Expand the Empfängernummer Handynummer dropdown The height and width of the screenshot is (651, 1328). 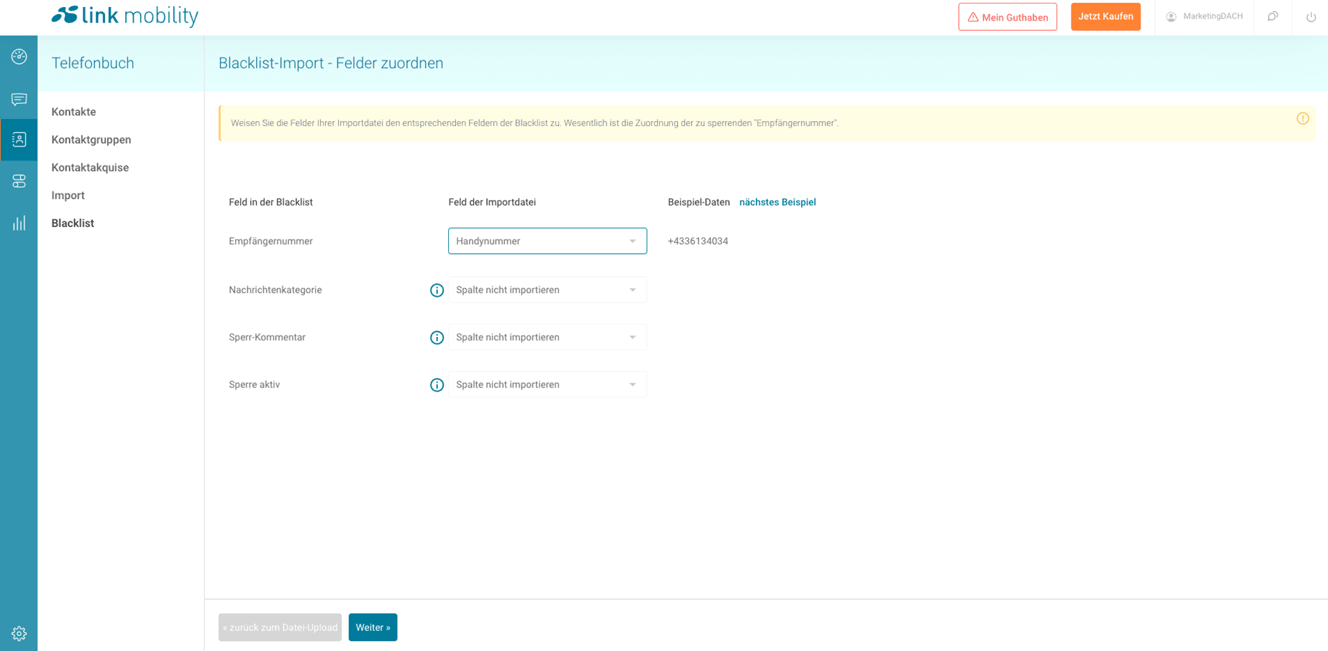pyautogui.click(x=547, y=241)
